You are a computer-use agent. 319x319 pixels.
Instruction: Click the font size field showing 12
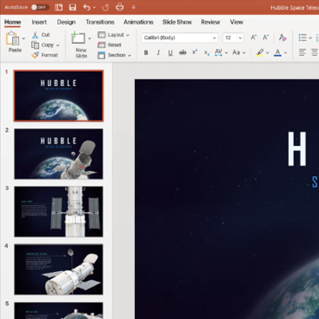(230, 37)
